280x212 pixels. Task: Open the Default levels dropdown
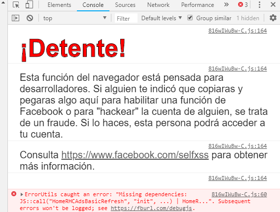[x=162, y=18]
